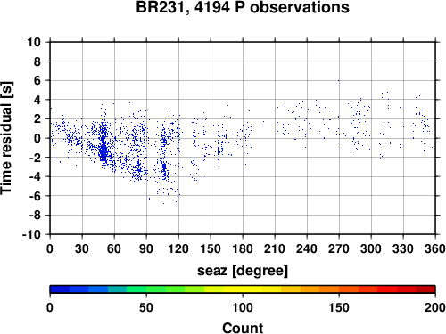Click the y-axis tick label 10
Screen dimensions: 446x334
pos(34,42)
